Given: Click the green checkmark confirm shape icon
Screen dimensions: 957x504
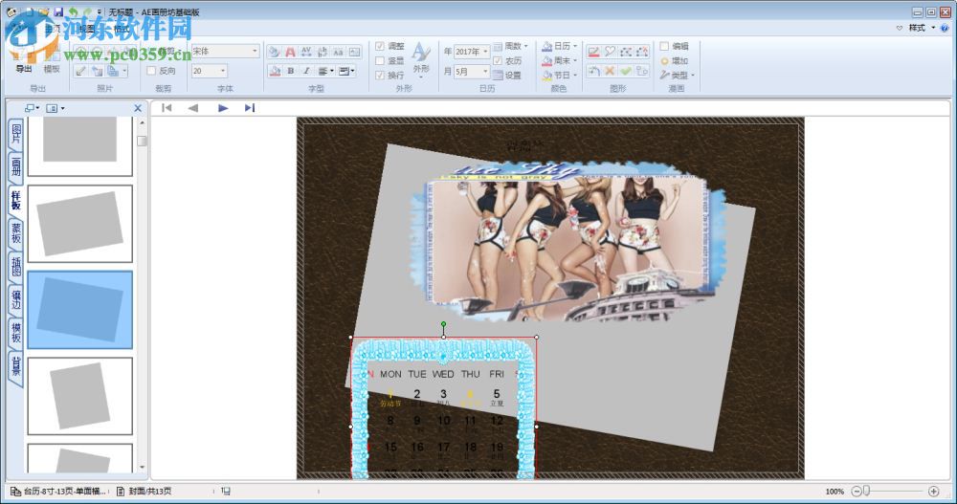Looking at the screenshot, I should pyautogui.click(x=626, y=72).
